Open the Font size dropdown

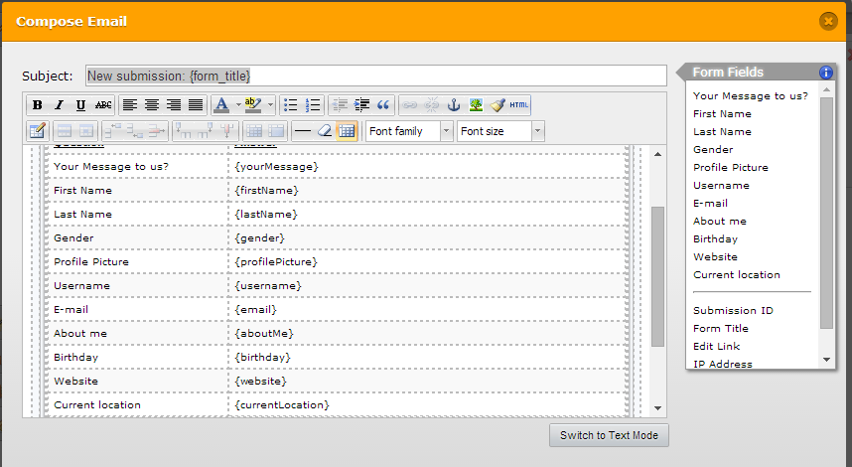click(500, 131)
